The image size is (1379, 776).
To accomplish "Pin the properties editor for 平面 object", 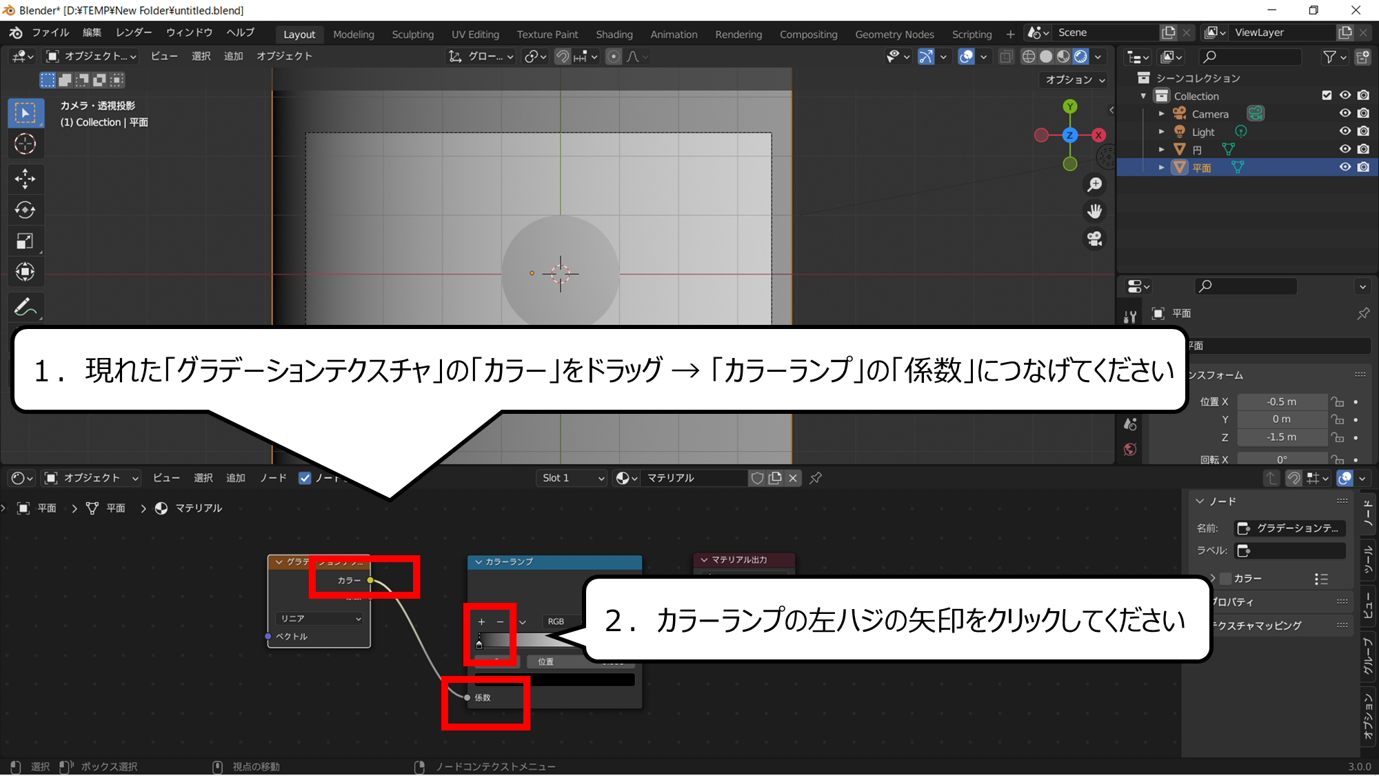I will click(x=1363, y=314).
